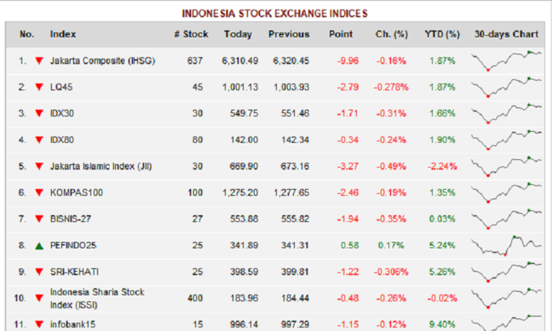Screen dimensions: 552x331
Task: Click the red down arrow beside SRI-KEHATI
Action: click(x=39, y=272)
